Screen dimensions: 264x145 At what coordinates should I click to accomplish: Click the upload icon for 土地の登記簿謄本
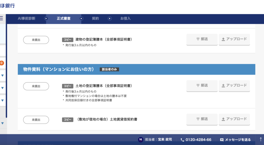coord(223,86)
